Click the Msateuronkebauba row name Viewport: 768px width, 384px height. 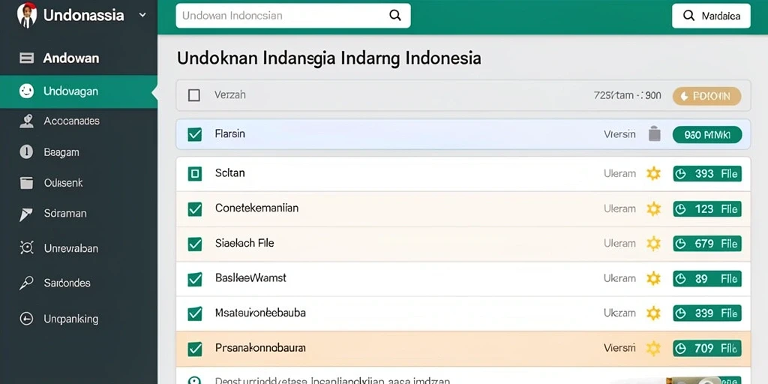coord(260,313)
